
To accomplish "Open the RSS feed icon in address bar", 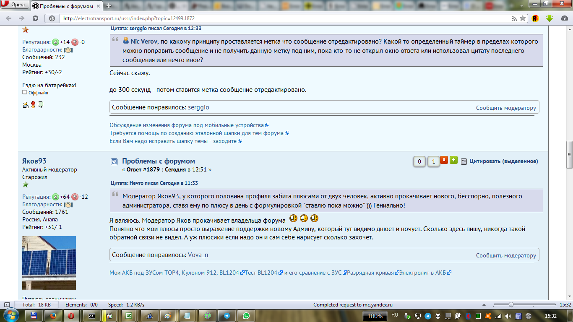I will [x=514, y=18].
